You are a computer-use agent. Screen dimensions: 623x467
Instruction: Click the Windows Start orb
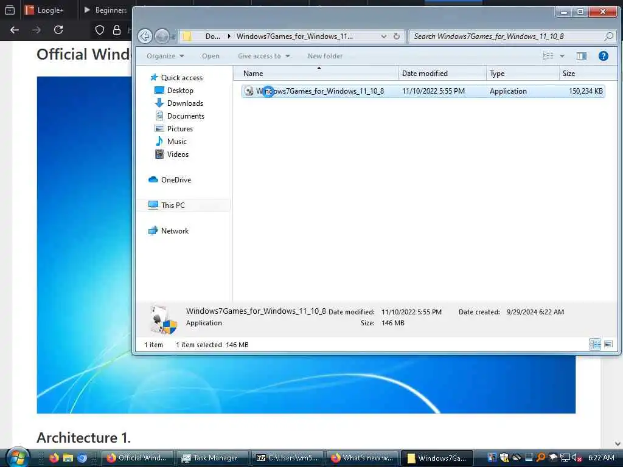coord(17,457)
